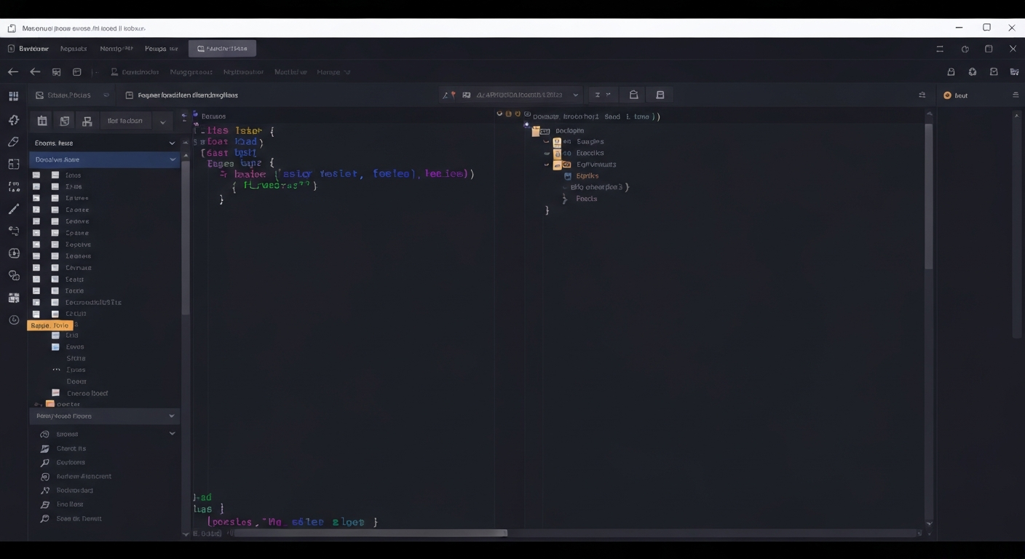
Task: Toggle the checkbox in the 'Ledore' row
Action: [36, 221]
